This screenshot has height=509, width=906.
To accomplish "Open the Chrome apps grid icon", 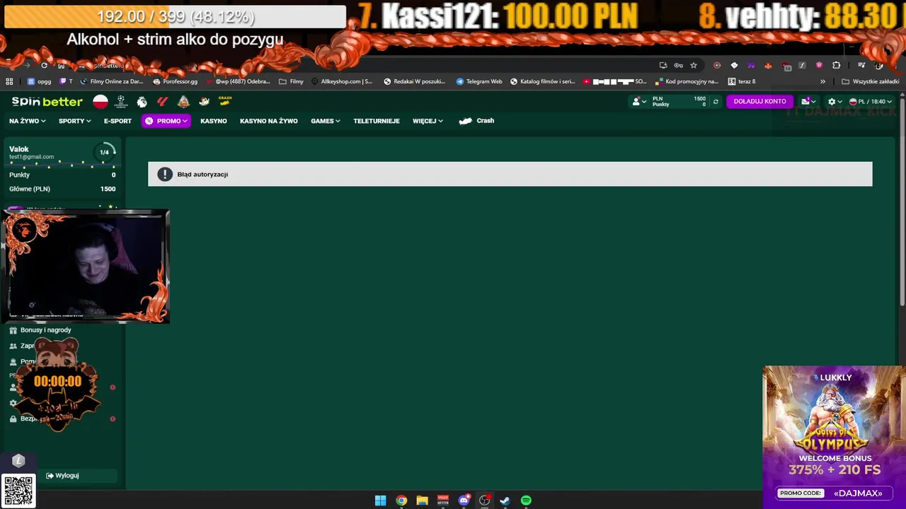I will pos(9,81).
